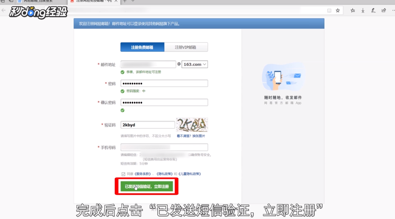Click 已发送短信验证，立即注册 button

coord(147,187)
